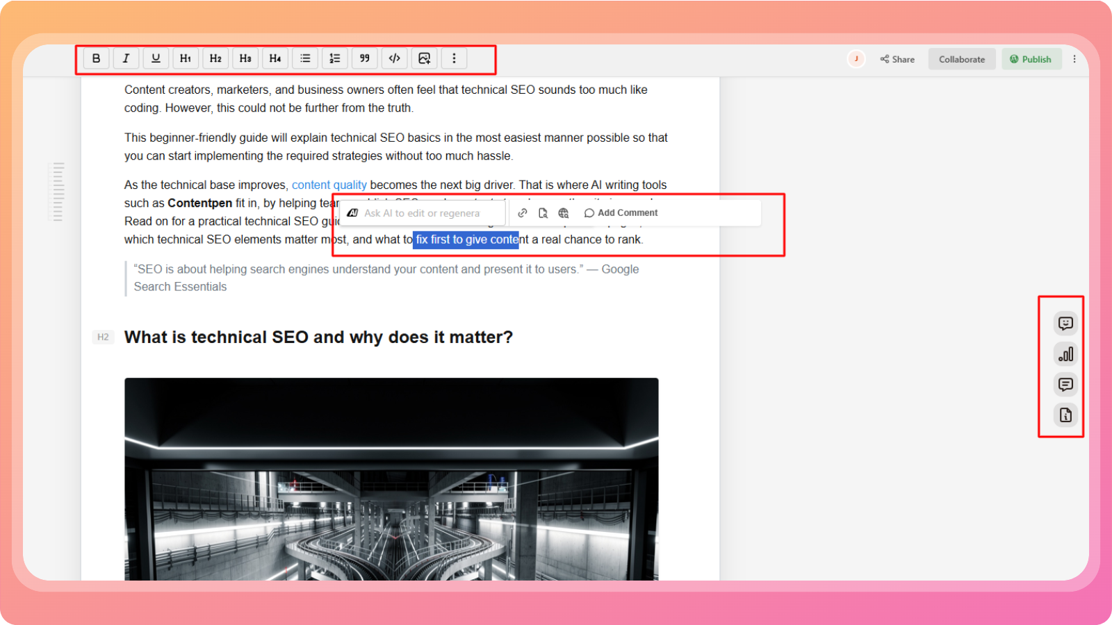The image size is (1112, 625).
Task: Open the document info side panel
Action: (1065, 415)
